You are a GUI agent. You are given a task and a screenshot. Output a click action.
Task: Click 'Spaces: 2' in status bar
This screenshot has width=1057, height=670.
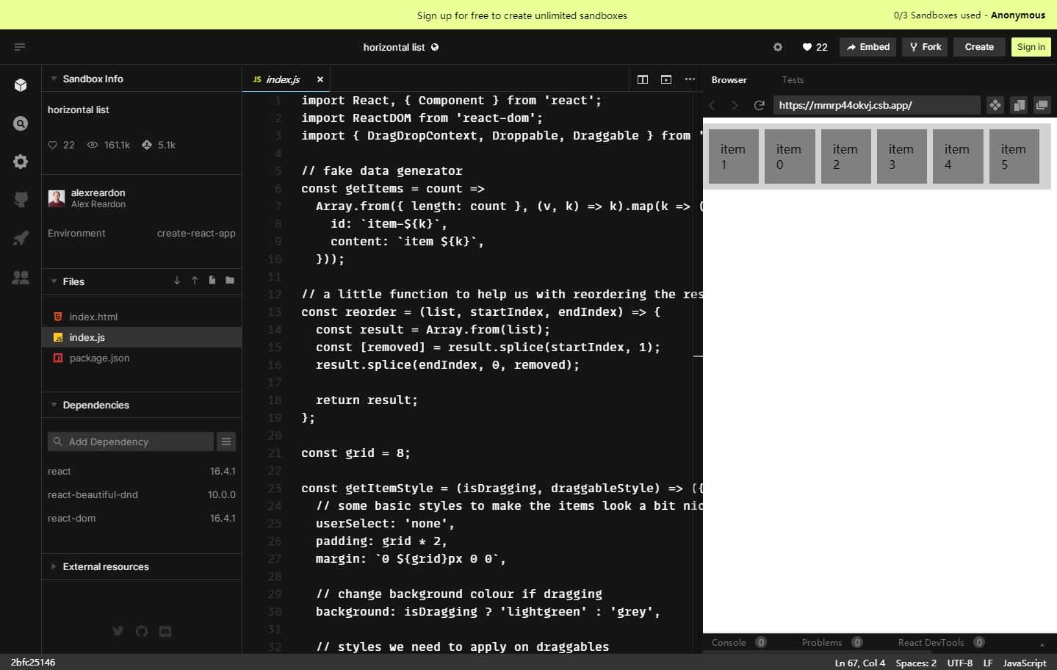[916, 663]
